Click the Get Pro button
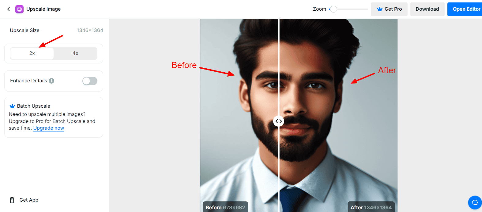This screenshot has width=482, height=212. 389,9
